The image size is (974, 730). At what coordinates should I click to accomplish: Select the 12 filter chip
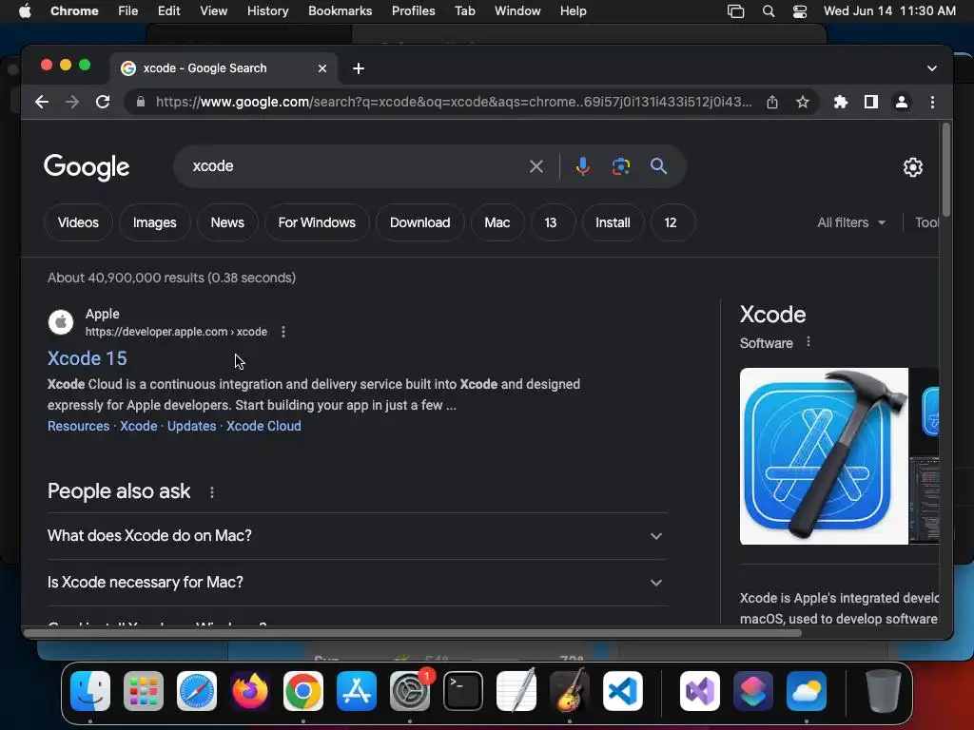pos(671,222)
